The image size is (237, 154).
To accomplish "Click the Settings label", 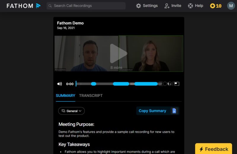I will tap(150, 6).
